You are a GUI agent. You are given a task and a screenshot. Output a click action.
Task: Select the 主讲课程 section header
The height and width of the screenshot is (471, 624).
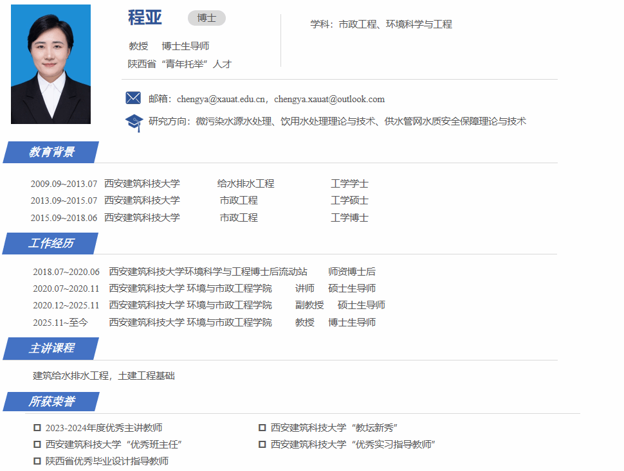(51, 348)
